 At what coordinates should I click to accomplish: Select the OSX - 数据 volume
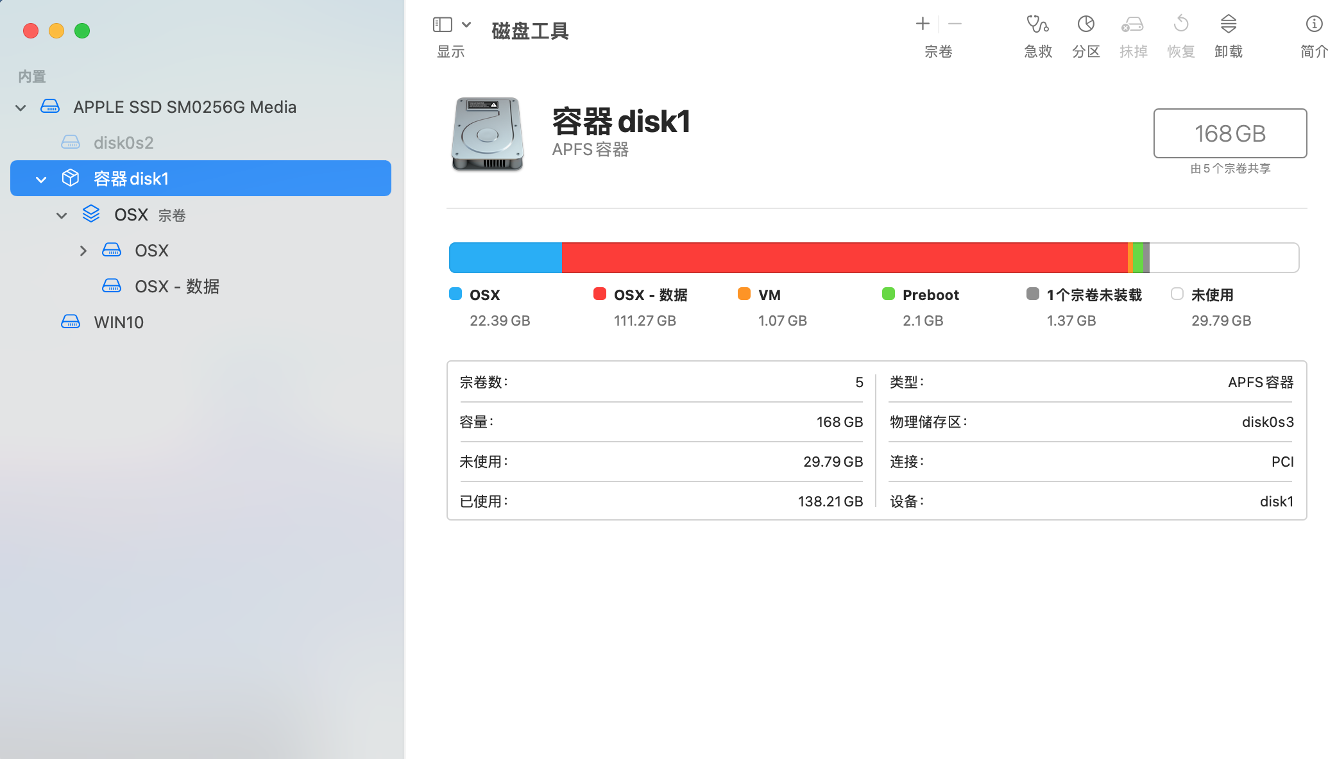tap(176, 287)
